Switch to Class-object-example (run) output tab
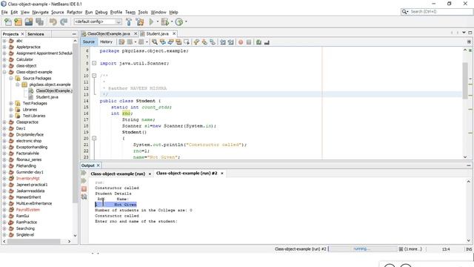The width and height of the screenshot is (474, 267). click(x=118, y=174)
